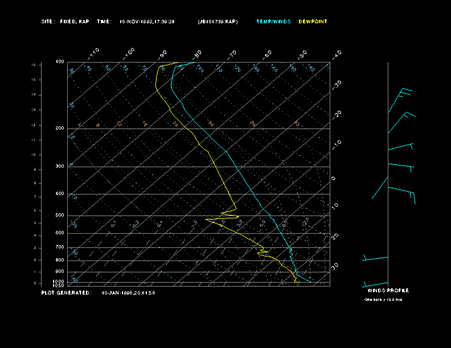Click the file name (JB161739.KAP)
451x348 pixels.
click(x=218, y=22)
